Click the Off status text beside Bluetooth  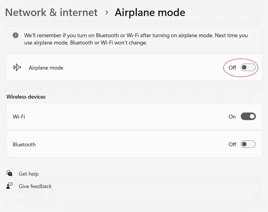coord(232,145)
